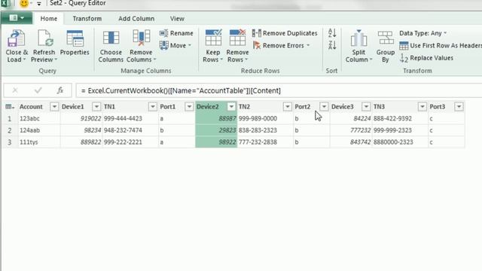Click the cell containing 124aab
482x271 pixels.
point(39,130)
